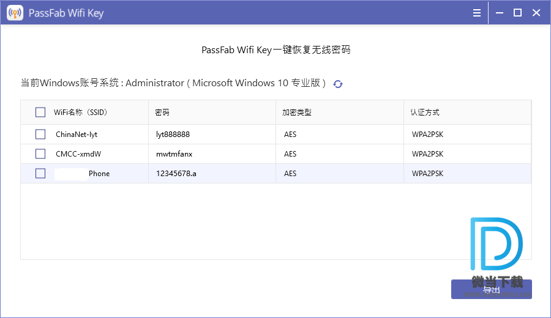This screenshot has height=318, width=551.
Task: Click WPA2PSK in the ChinaNet-lyt row
Action: pyautogui.click(x=428, y=135)
